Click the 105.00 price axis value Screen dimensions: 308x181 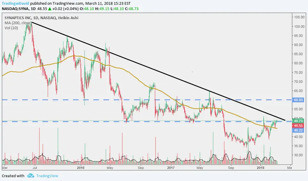pyautogui.click(x=299, y=17)
